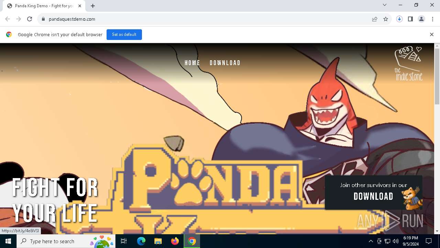Open the Chrome profile avatar icon

pos(421,19)
